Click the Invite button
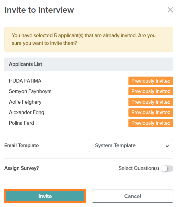 click(x=45, y=196)
